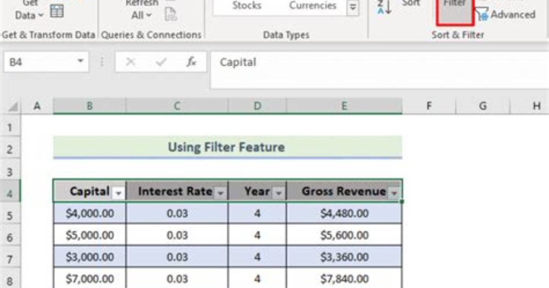Select the $4,000.00 capital cell
Viewport: 549px width, 288px height.
[90, 213]
